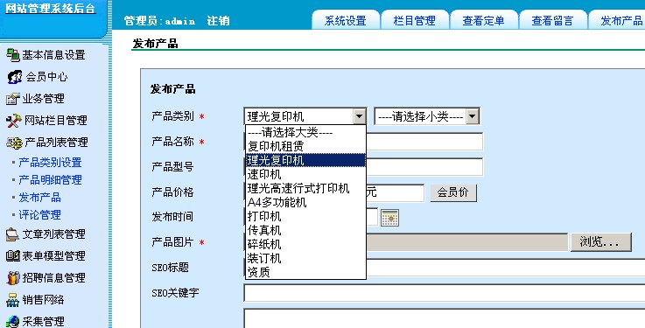Image resolution: width=645 pixels, height=328 pixels.
Task: Open 网站栏目管理 in the sidebar
Action: (55, 121)
